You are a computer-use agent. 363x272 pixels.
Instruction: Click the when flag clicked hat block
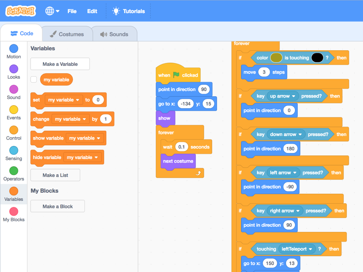pyautogui.click(x=178, y=74)
